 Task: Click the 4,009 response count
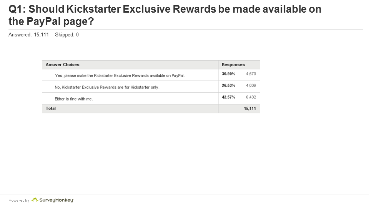coord(251,85)
